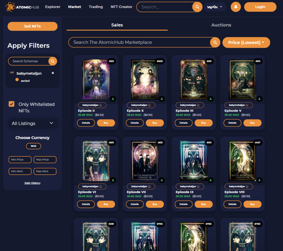The height and width of the screenshot is (251, 283).
Task: Click the #611 mint badge on Episode II
Action: coord(111,61)
